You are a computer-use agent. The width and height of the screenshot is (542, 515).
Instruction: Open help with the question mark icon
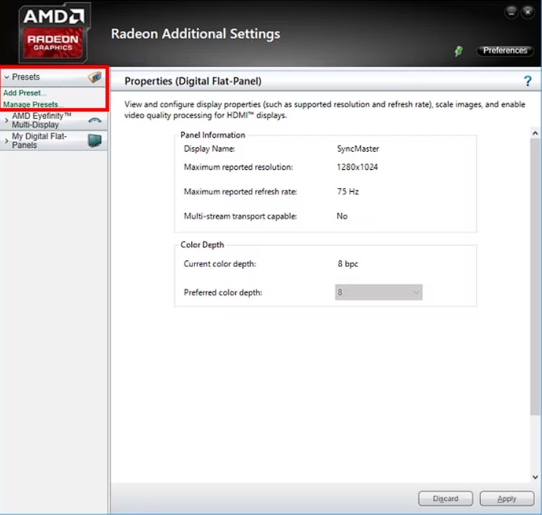527,81
